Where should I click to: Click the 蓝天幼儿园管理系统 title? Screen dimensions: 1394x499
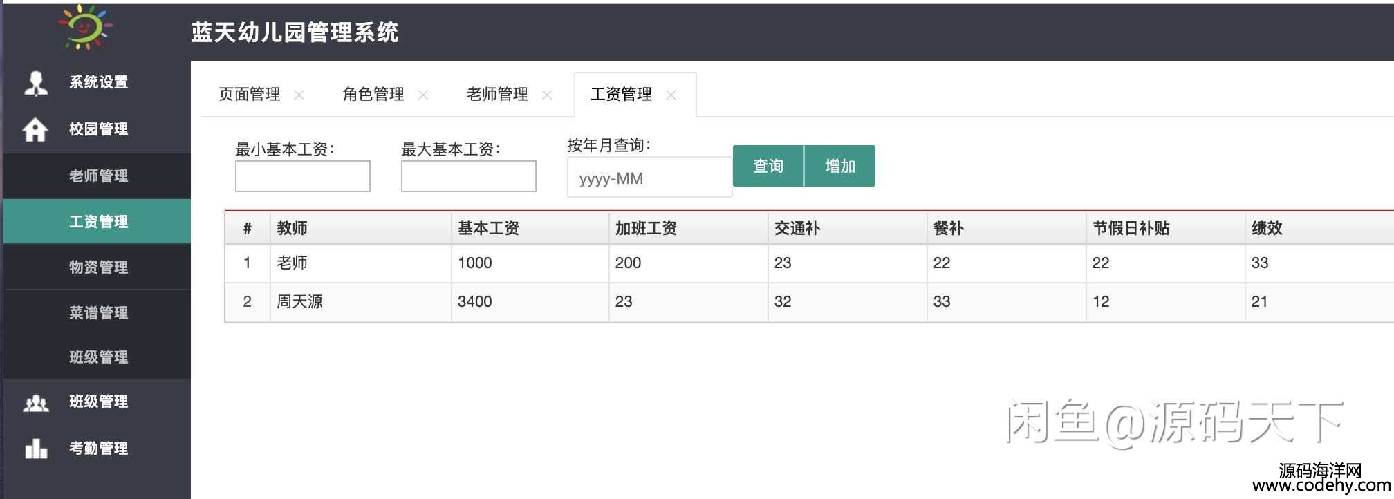[x=295, y=32]
